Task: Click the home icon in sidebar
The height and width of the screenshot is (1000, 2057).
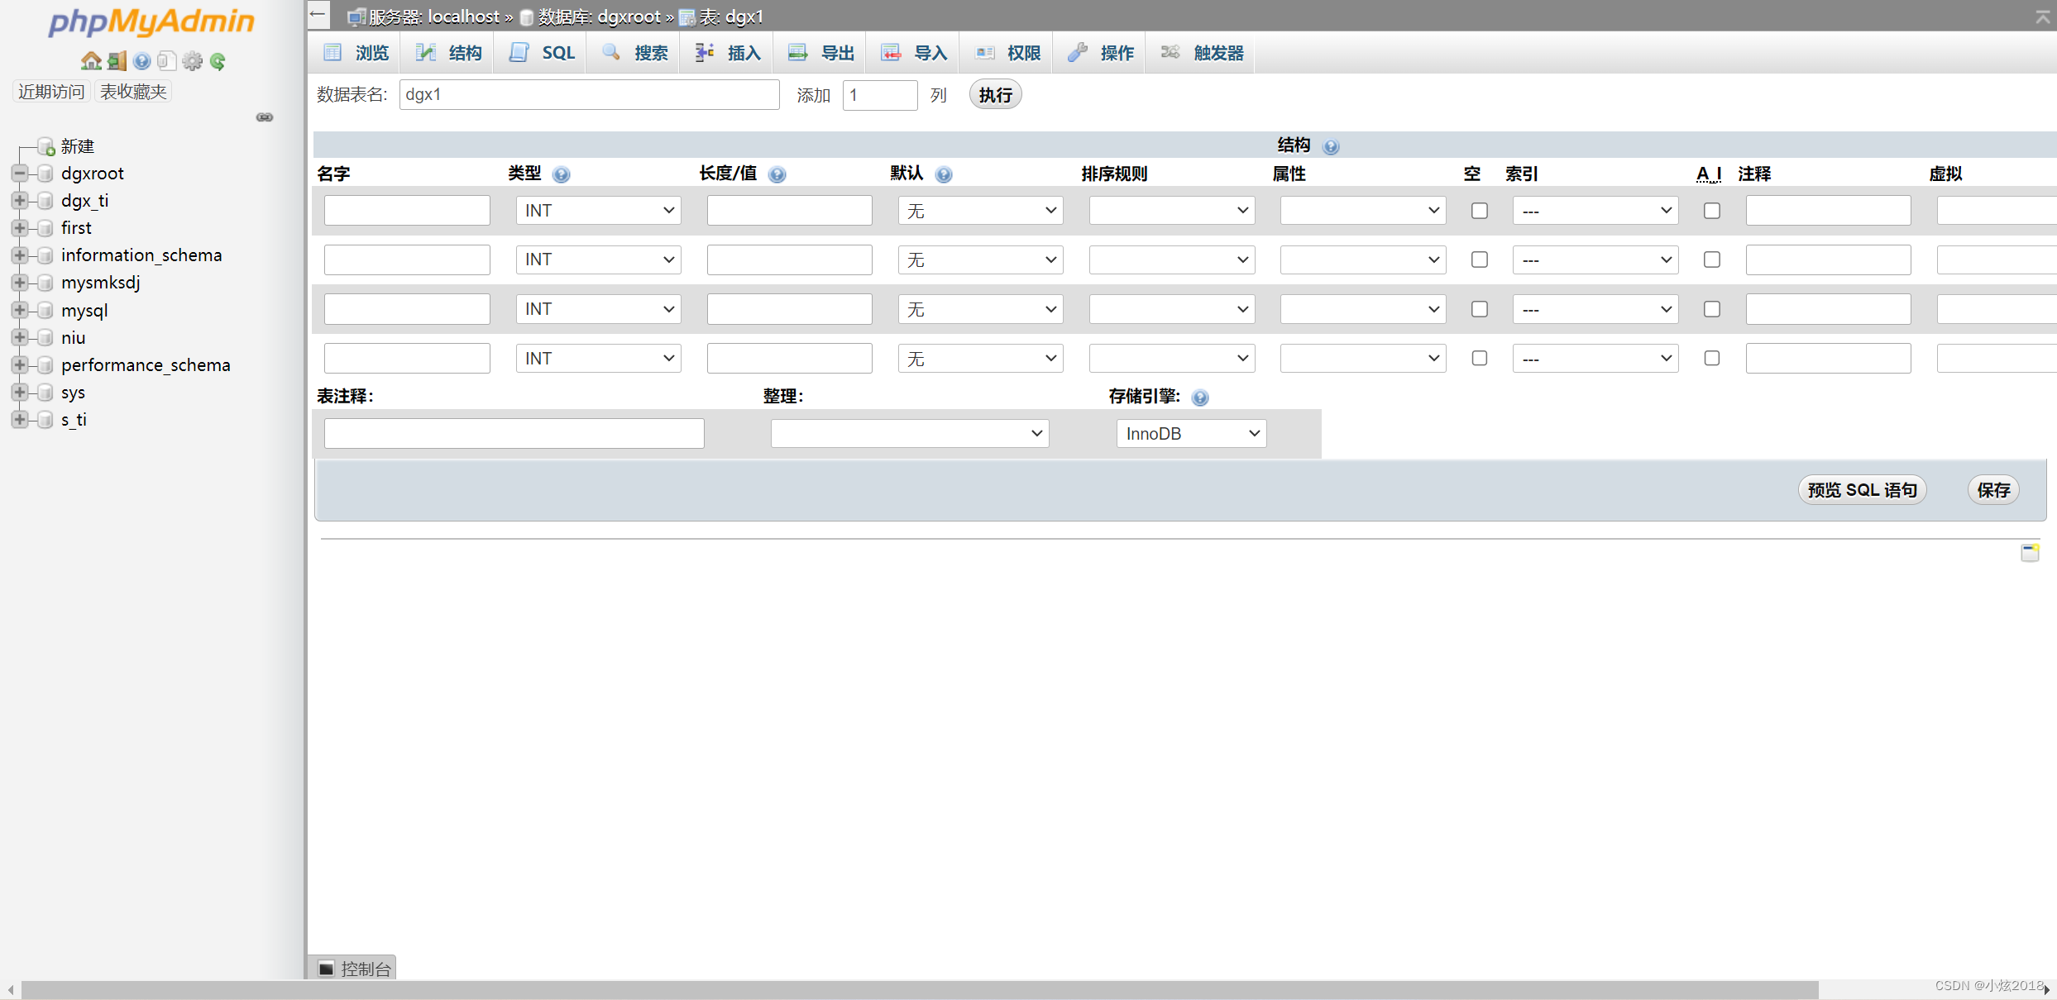Action: pyautogui.click(x=91, y=60)
